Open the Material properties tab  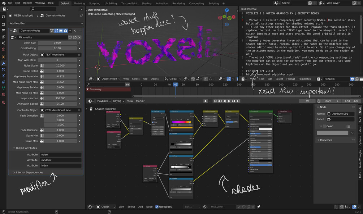[x=4, y=94]
